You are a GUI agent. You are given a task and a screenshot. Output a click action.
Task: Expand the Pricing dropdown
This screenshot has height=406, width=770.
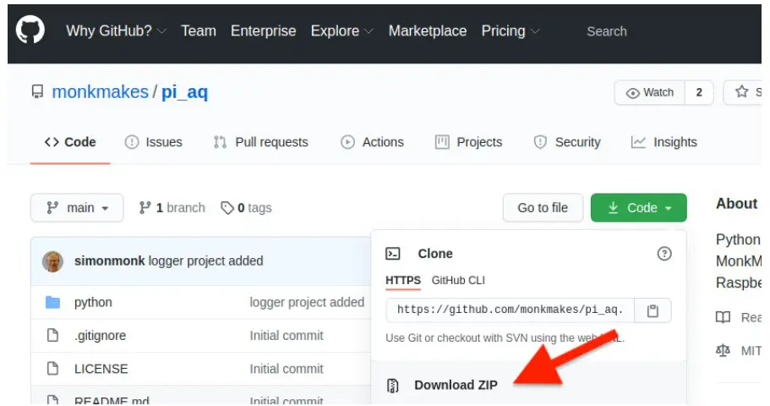tap(511, 31)
